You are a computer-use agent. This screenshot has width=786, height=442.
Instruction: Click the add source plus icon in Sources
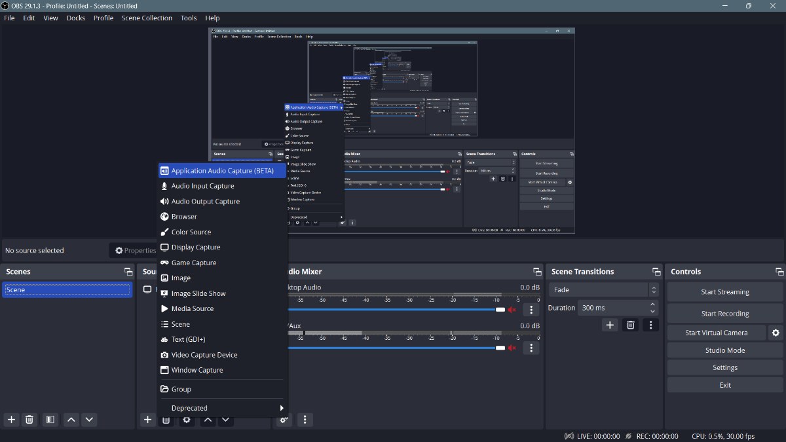click(148, 420)
